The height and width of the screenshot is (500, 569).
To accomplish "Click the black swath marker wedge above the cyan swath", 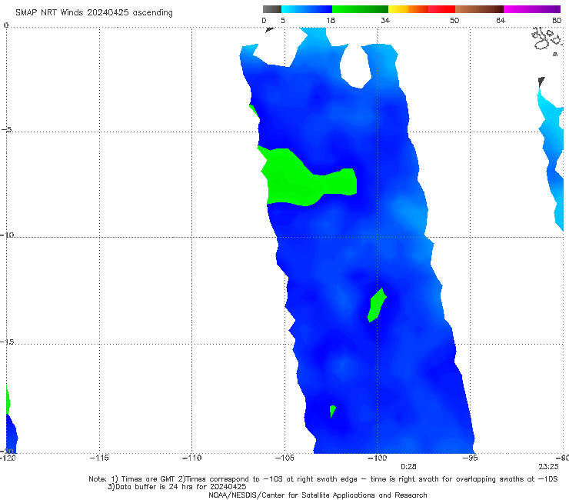I will [x=541, y=82].
